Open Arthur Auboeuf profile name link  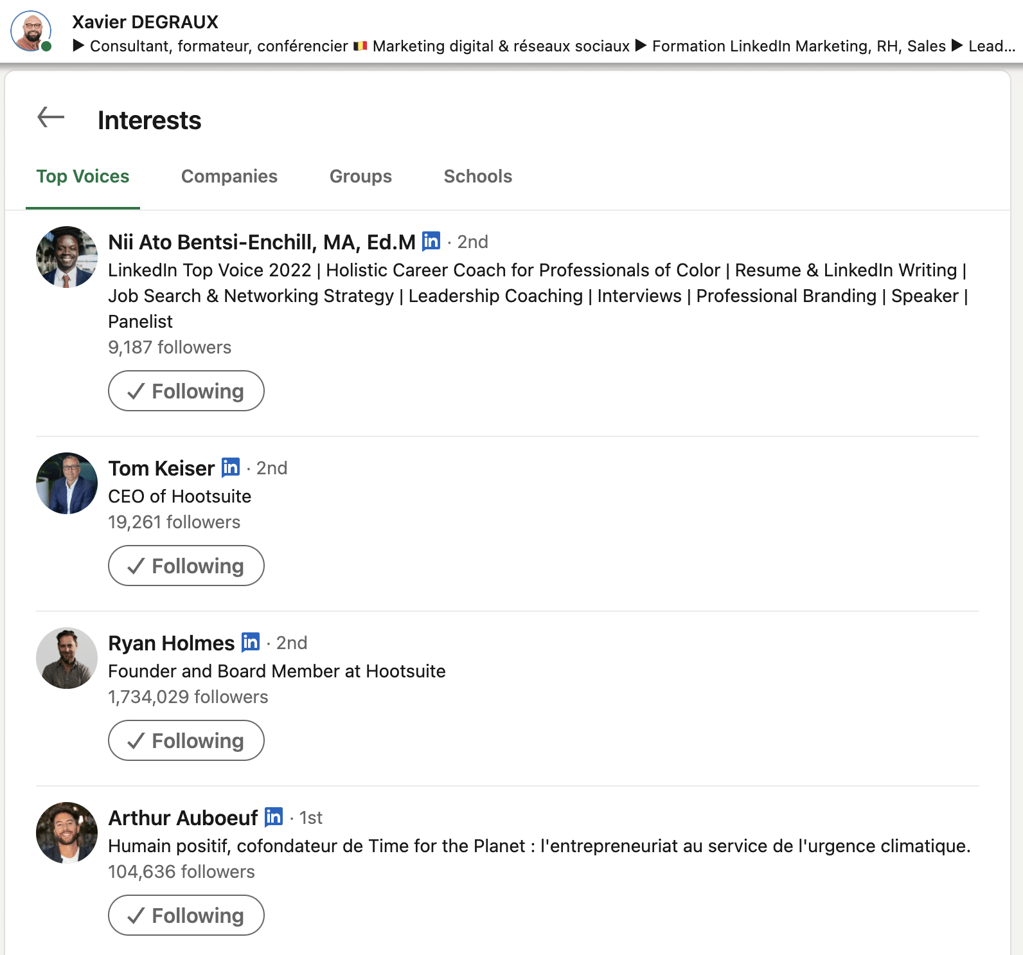pyautogui.click(x=183, y=817)
